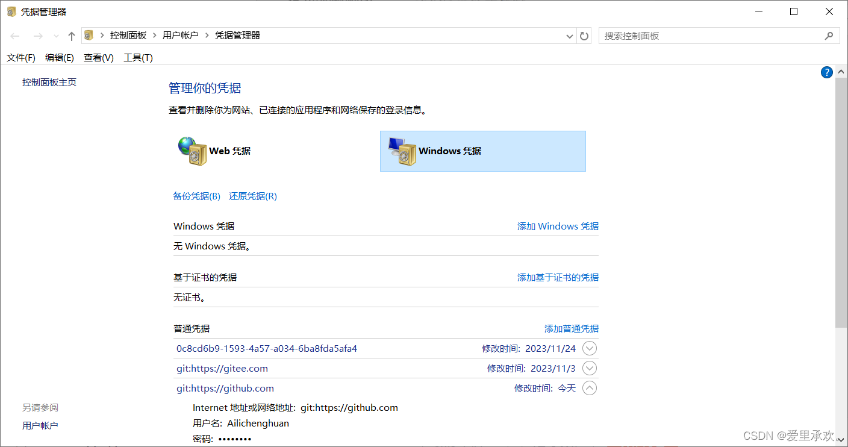The image size is (848, 447).
Task: Close the 凭据管理器 window
Action: pos(829,11)
